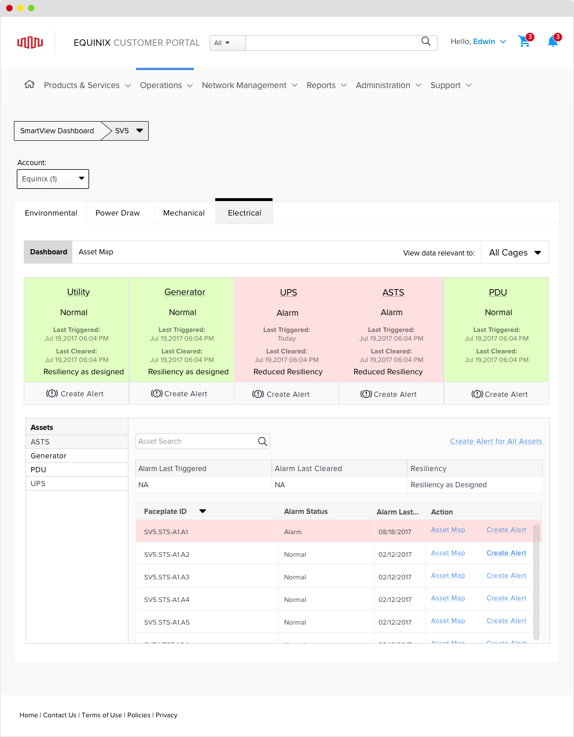Screen dimensions: 574x737
Task: Click the Alarm Status column header
Action: [306, 512]
